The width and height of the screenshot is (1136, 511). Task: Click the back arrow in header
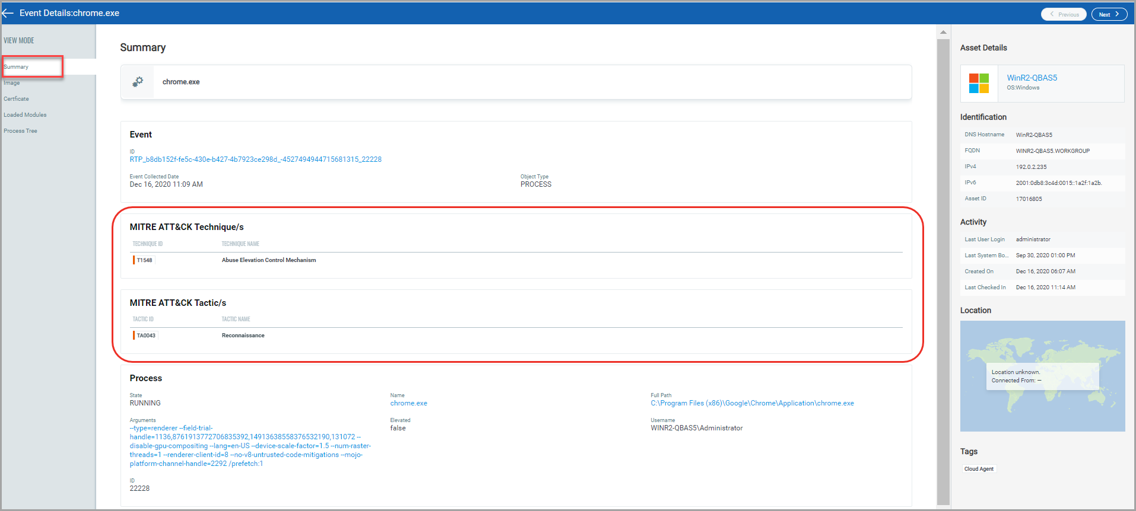pyautogui.click(x=8, y=13)
